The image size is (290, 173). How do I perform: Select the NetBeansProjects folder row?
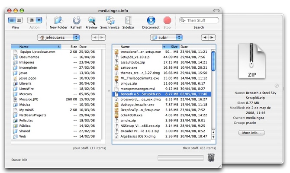click(56, 115)
